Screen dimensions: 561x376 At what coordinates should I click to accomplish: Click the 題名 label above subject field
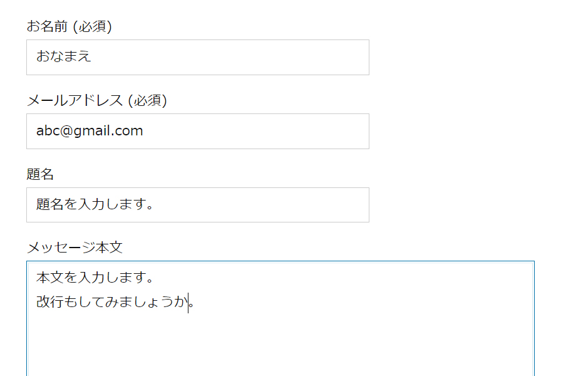40,174
